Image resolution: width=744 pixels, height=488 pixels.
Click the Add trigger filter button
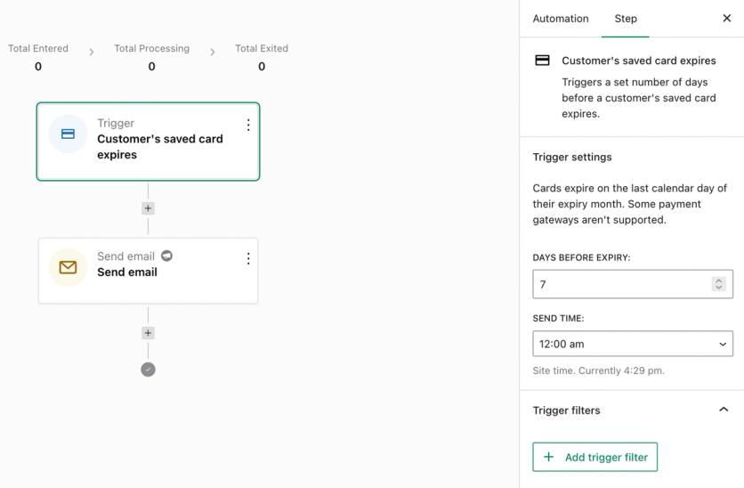595,457
